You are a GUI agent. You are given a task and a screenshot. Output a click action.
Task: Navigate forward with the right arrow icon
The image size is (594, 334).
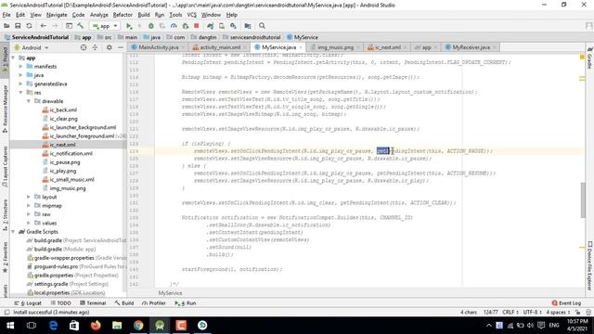55,26
